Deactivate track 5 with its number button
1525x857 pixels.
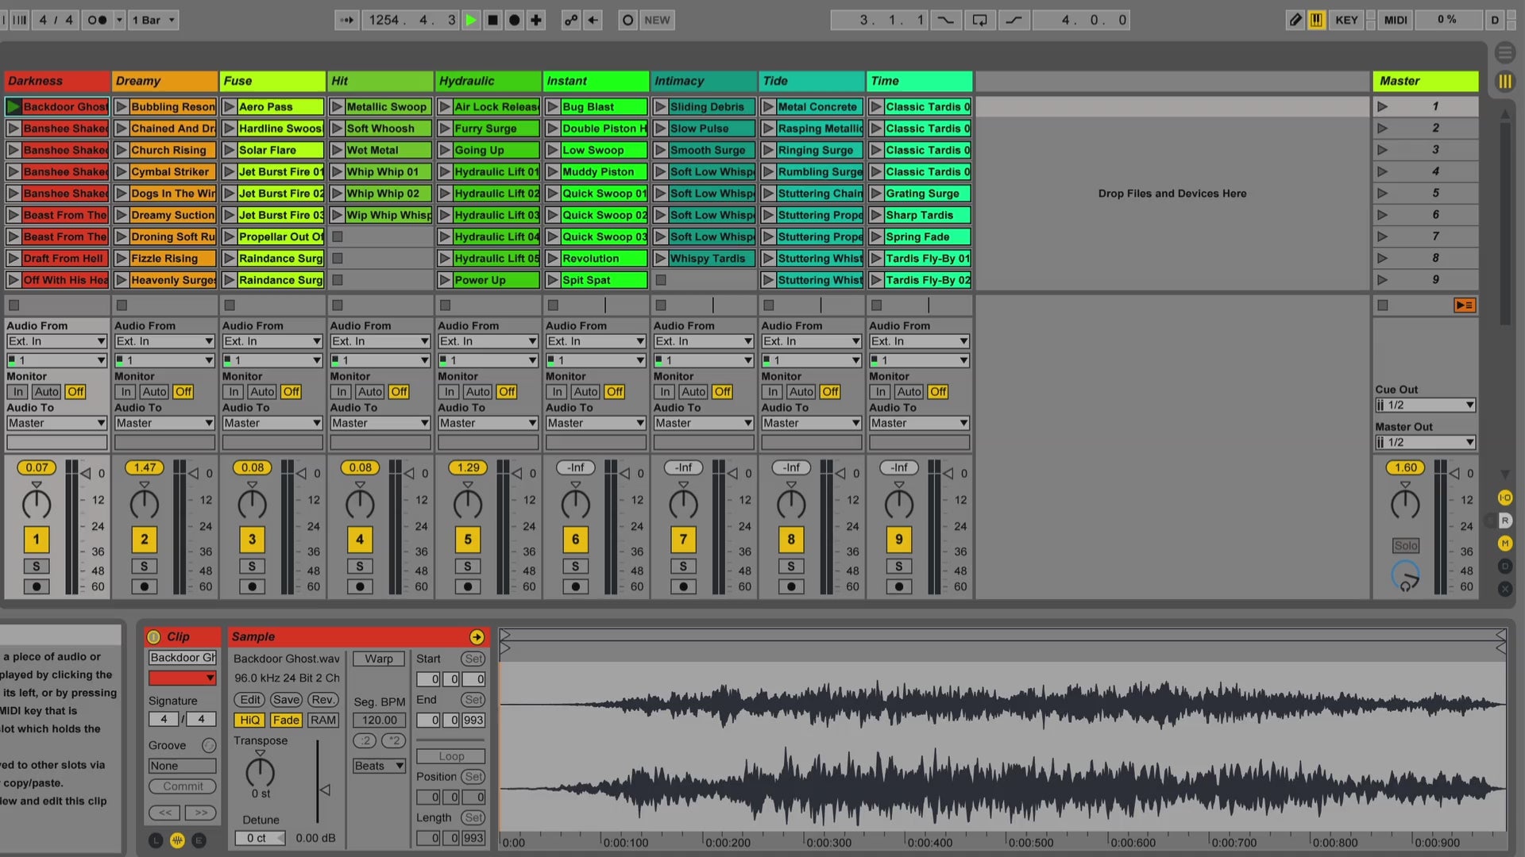468,540
